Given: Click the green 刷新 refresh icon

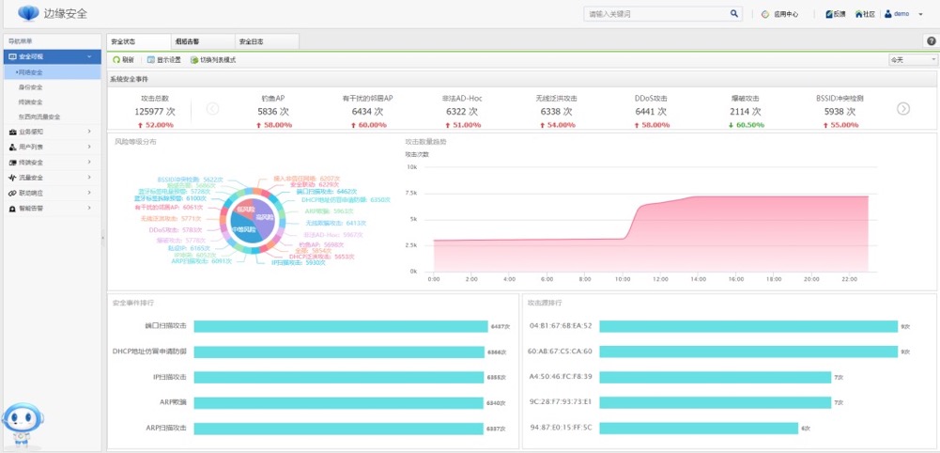Looking at the screenshot, I should (x=116, y=60).
